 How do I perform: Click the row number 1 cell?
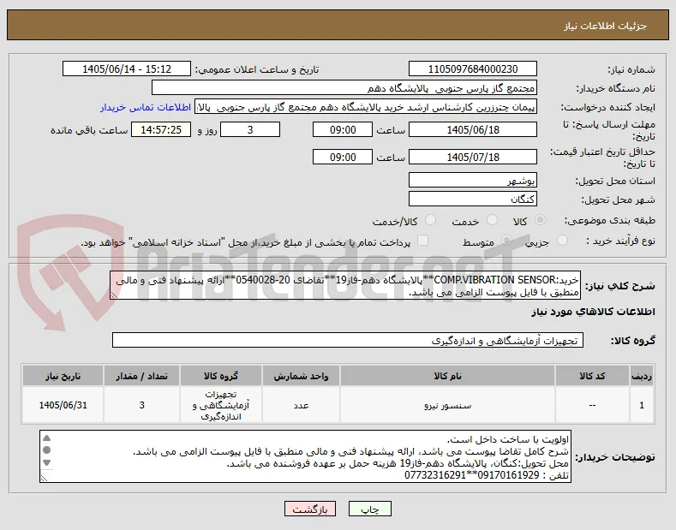(x=642, y=406)
